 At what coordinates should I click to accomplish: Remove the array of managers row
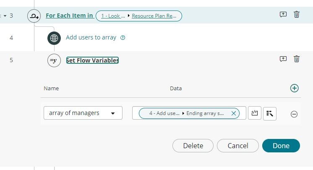point(294,114)
